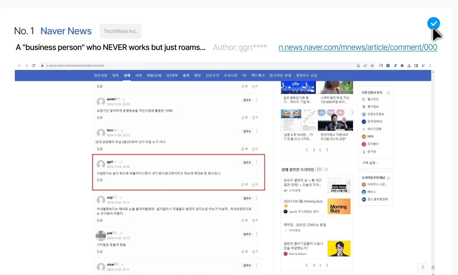Open the 세계 section
Viewport: 458px width, 275px height.
[x=186, y=76]
